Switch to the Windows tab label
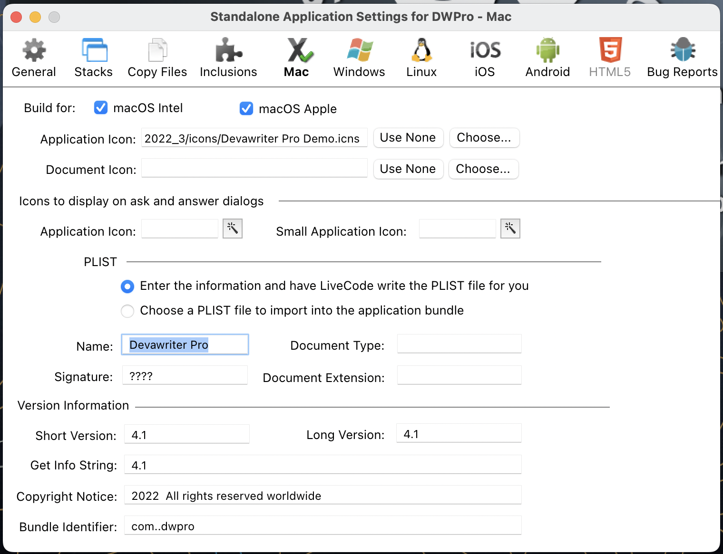Screen dimensions: 723x554 coord(360,72)
